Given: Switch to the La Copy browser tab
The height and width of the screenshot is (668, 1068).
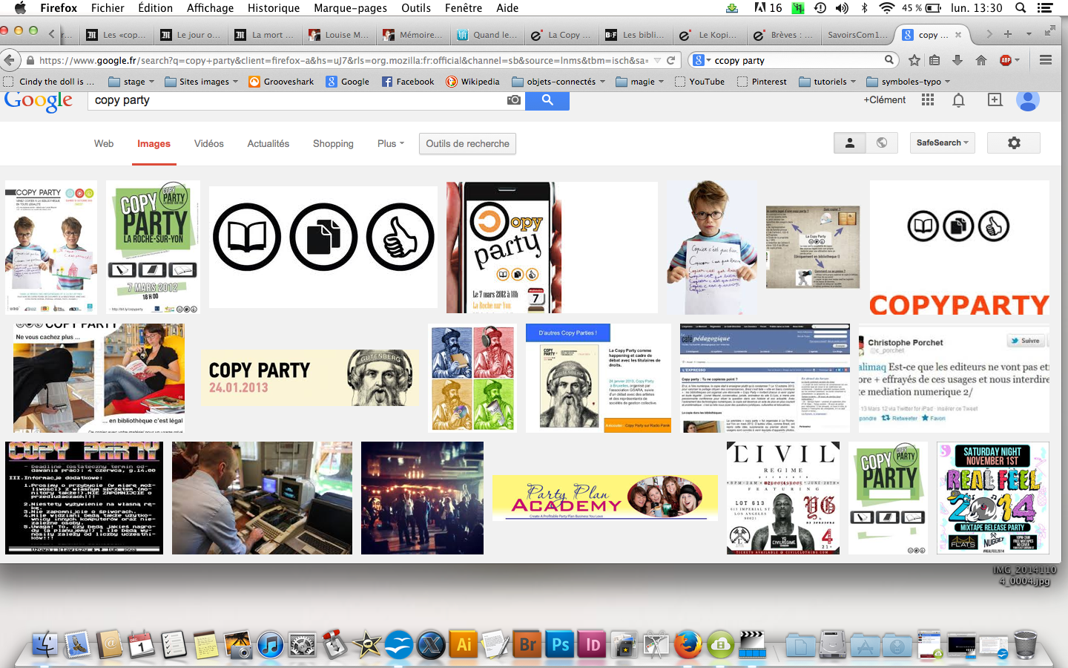Looking at the screenshot, I should point(561,34).
